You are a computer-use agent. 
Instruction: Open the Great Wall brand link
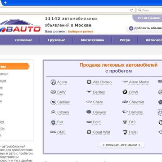point(101,132)
